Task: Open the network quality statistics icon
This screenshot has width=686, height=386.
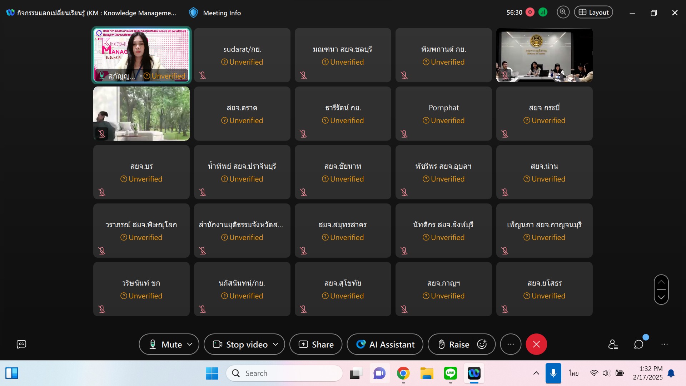Action: tap(543, 13)
